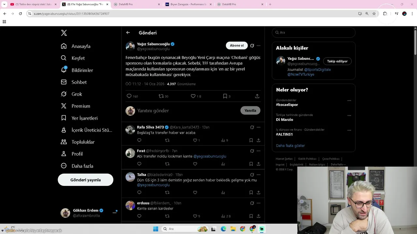Open File Explorer from taskbar
The image size is (417, 234).
[x=233, y=229]
